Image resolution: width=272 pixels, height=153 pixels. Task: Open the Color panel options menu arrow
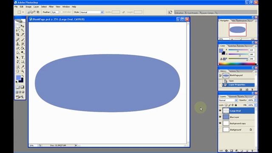pos(256,46)
